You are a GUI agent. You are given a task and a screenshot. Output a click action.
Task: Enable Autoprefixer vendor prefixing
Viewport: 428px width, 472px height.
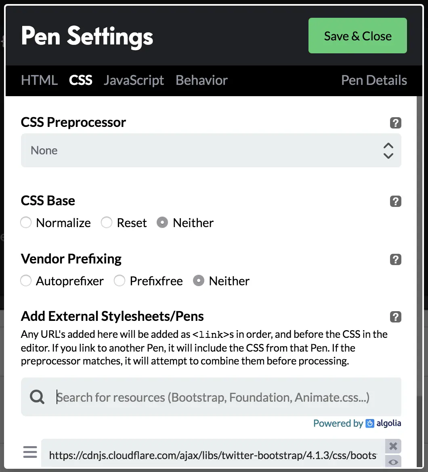click(x=26, y=281)
